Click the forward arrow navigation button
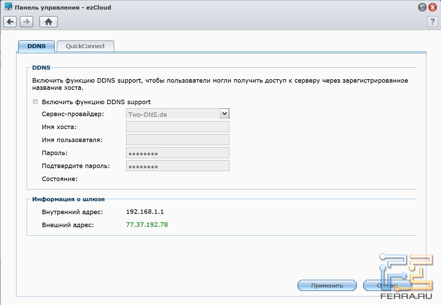 (26, 22)
